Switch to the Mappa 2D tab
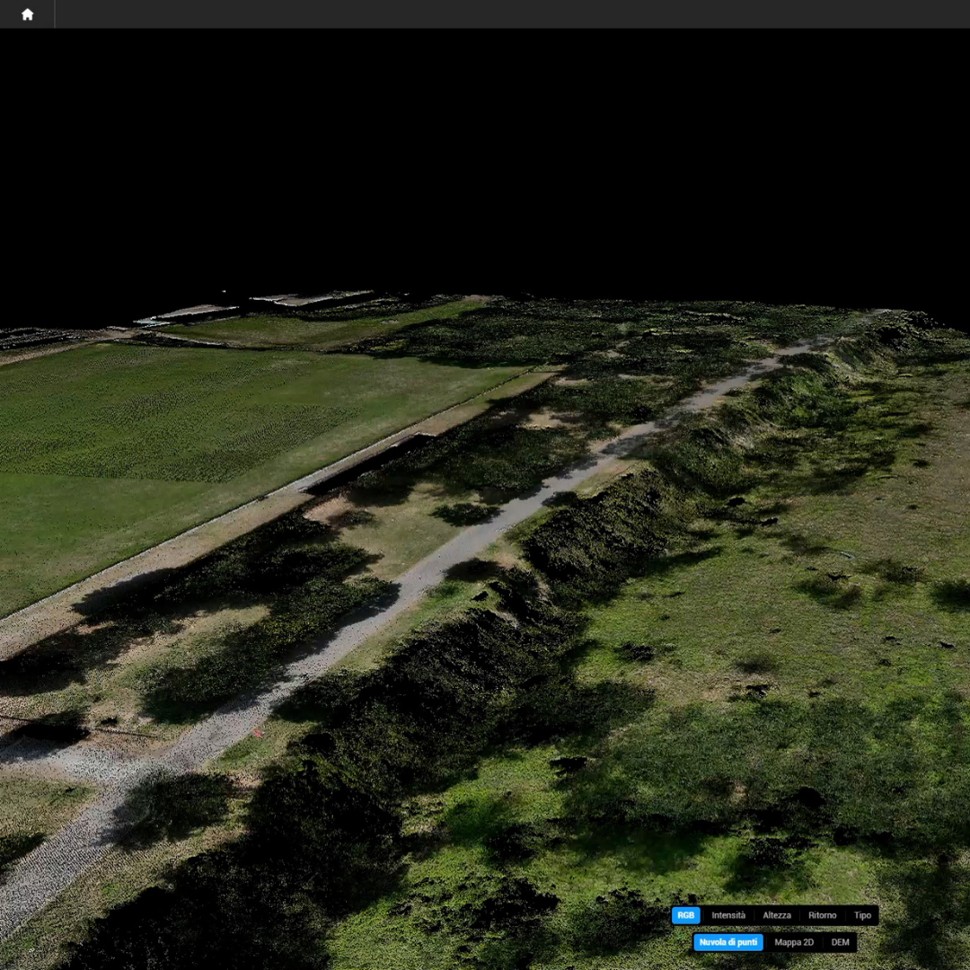This screenshot has height=970, width=970. (794, 942)
